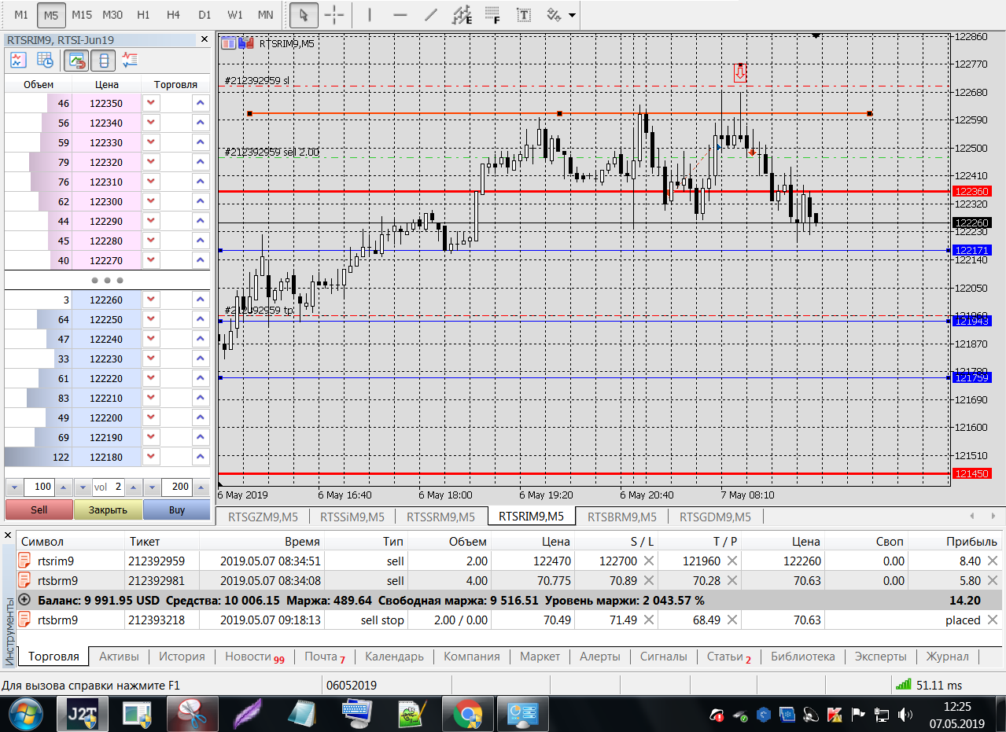The image size is (1006, 732).
Task: Switch chart timeframe to H1
Action: (142, 15)
